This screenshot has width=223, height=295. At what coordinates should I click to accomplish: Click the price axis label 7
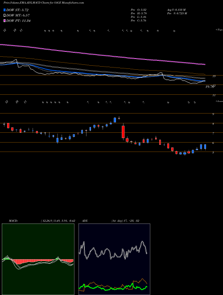(x=213, y=133)
